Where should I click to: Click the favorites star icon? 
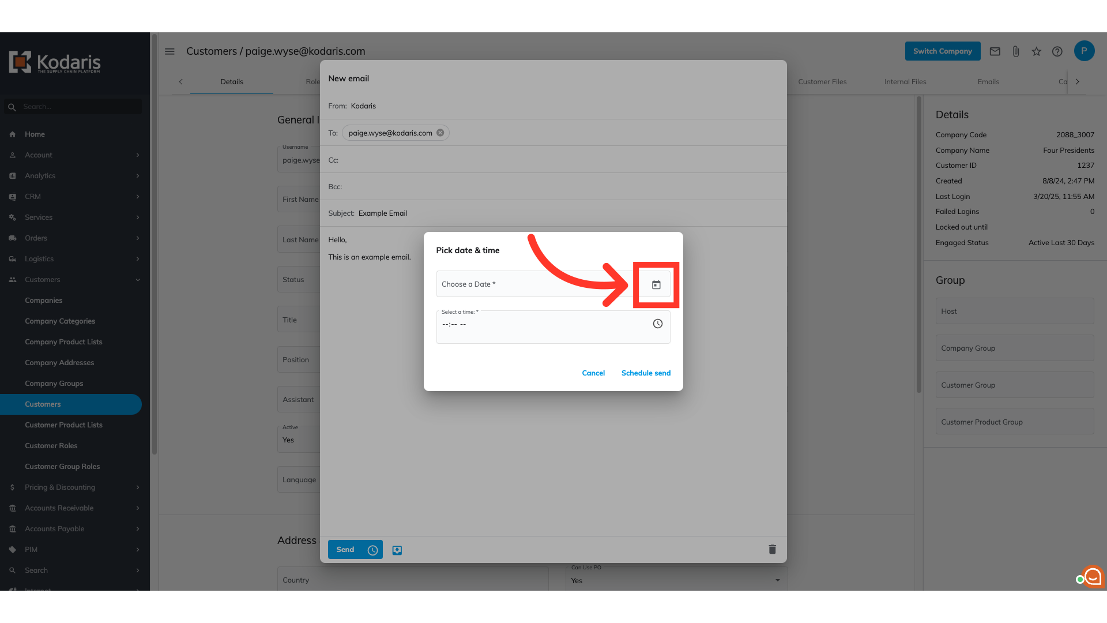(x=1037, y=51)
